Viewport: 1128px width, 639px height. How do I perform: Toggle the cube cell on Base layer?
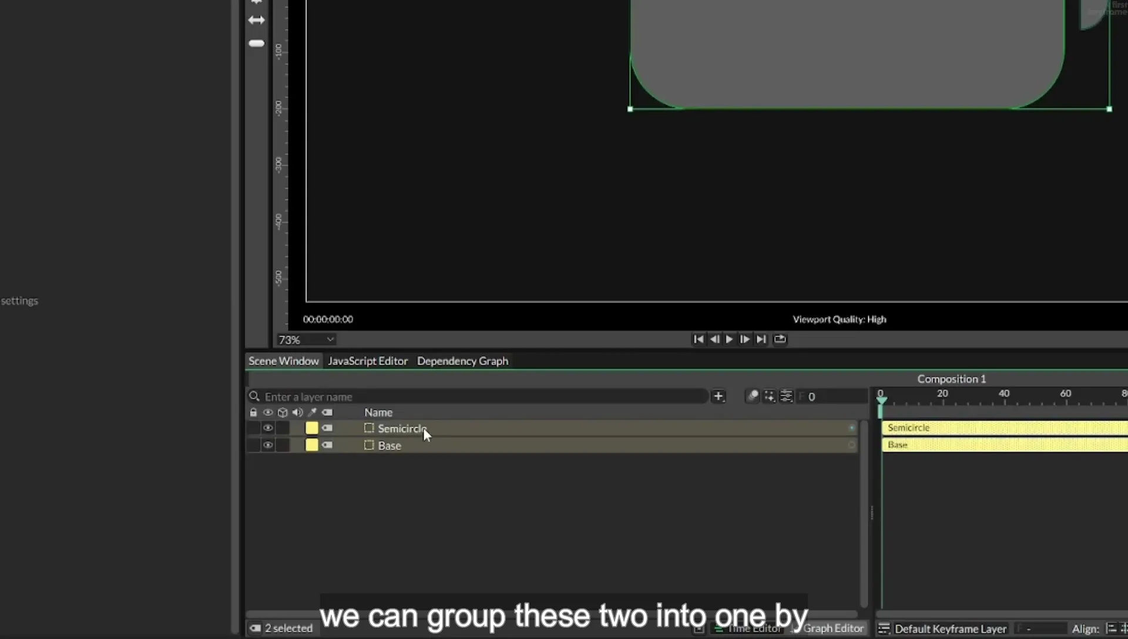pos(283,445)
